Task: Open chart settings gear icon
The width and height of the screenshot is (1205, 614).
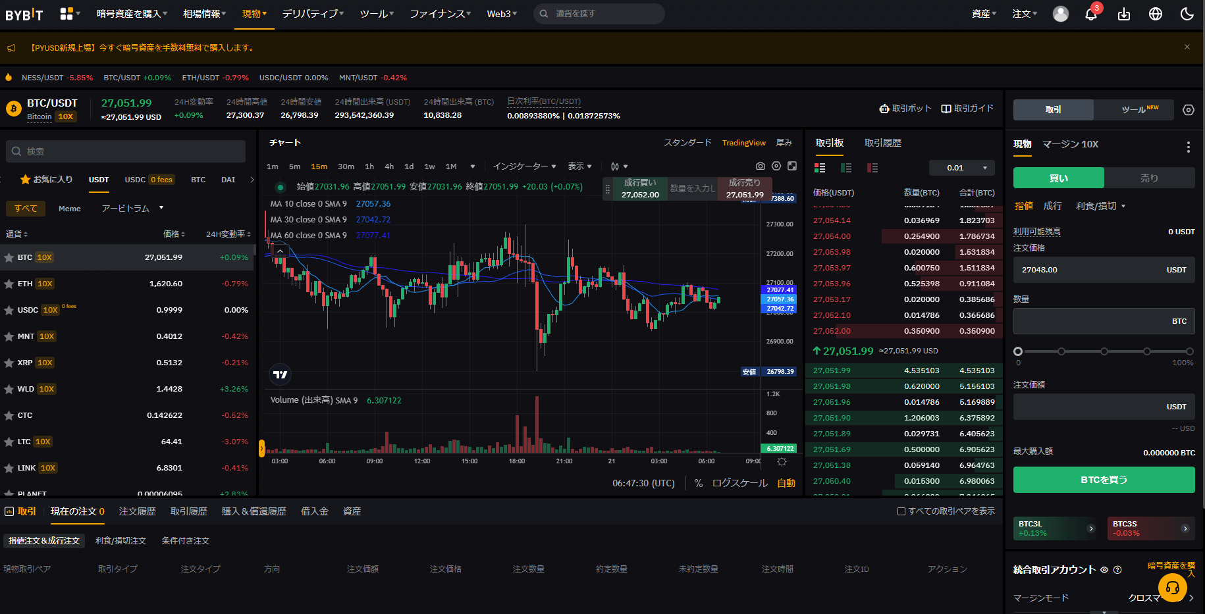Action: tap(776, 166)
